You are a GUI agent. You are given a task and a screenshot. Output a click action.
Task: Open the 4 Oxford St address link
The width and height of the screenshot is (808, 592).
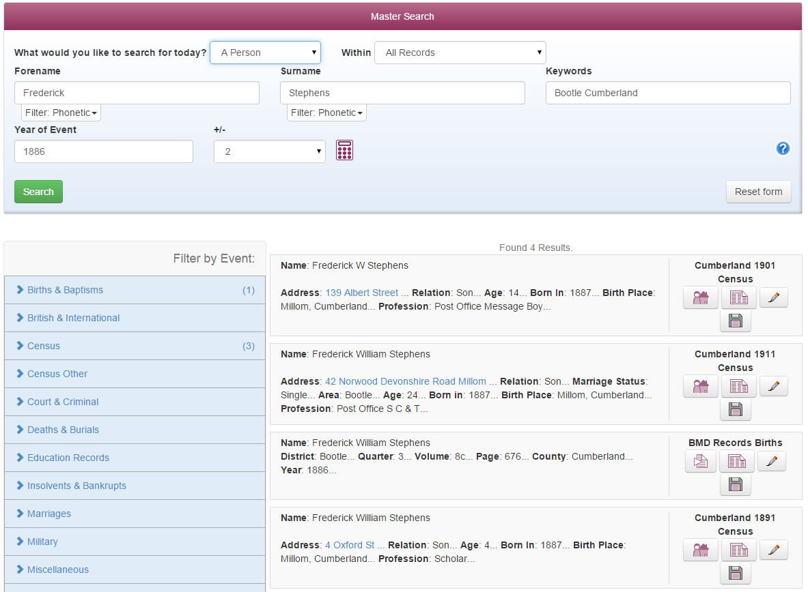[x=350, y=545]
